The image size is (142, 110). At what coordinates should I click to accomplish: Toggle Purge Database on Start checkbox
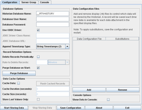click(x=38, y=68)
